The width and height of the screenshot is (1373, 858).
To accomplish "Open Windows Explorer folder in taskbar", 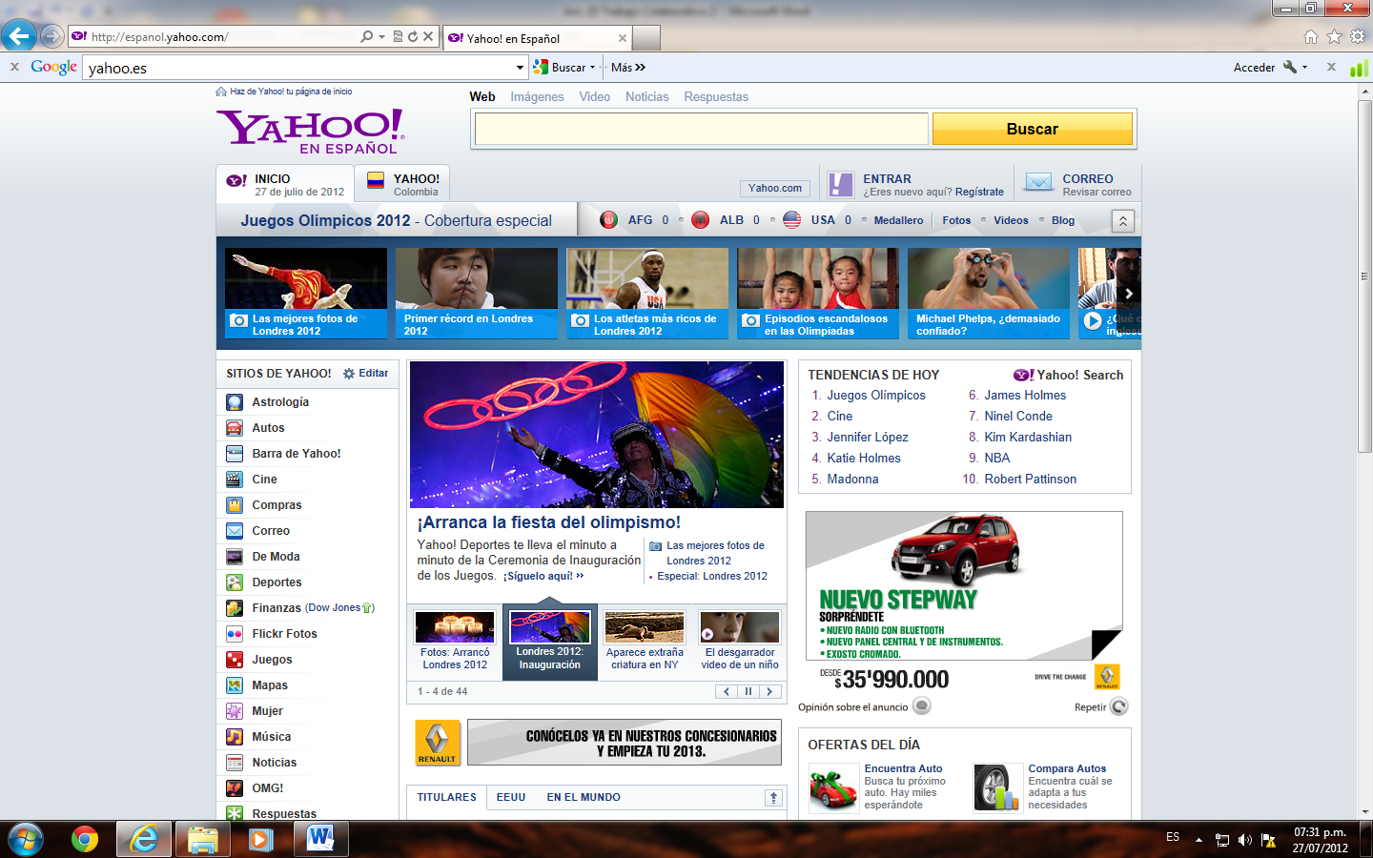I will tap(202, 840).
